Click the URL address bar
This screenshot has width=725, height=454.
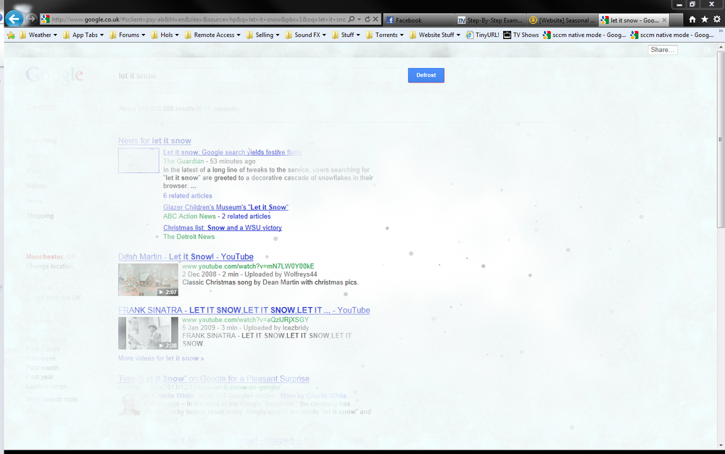(x=199, y=20)
